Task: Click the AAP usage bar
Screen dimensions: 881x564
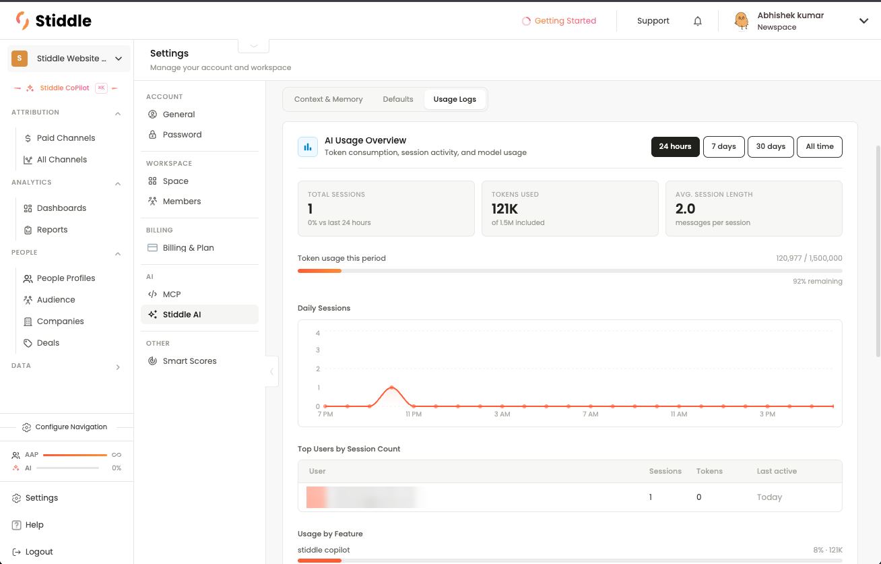Action: 75,456
